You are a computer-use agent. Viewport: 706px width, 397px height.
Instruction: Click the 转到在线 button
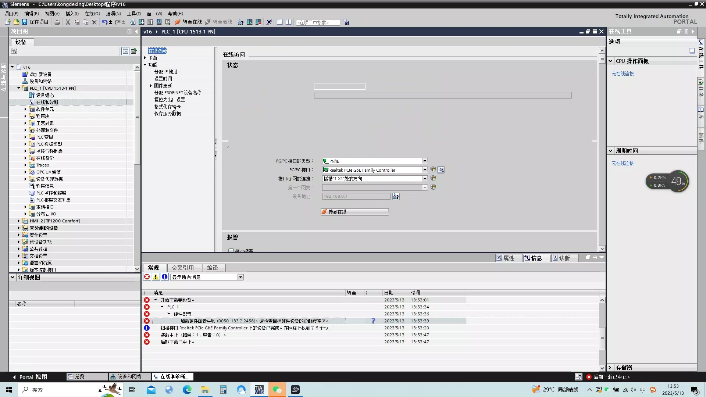coord(354,212)
